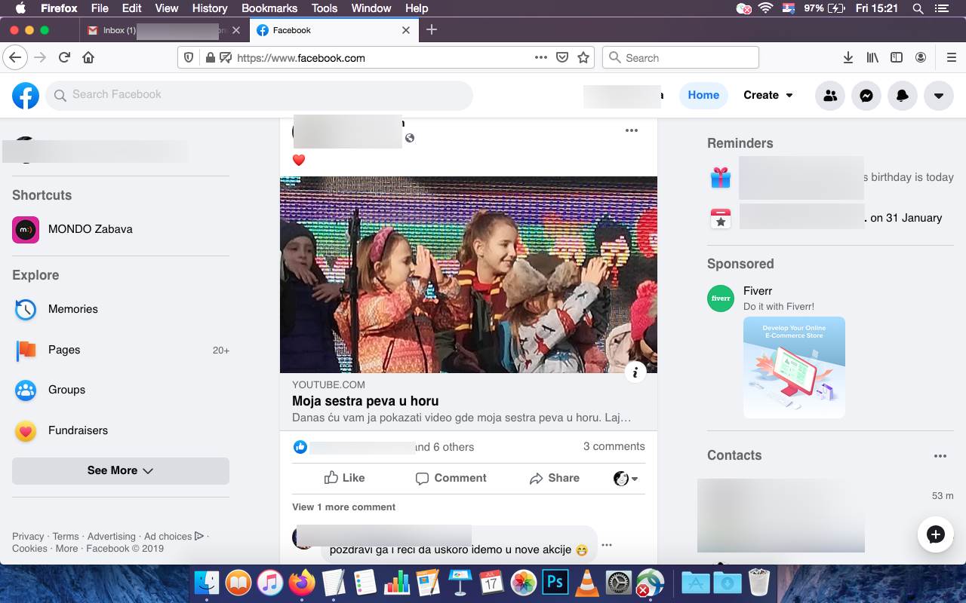Open the account menu caret
Screen dimensions: 966x603
point(938,95)
